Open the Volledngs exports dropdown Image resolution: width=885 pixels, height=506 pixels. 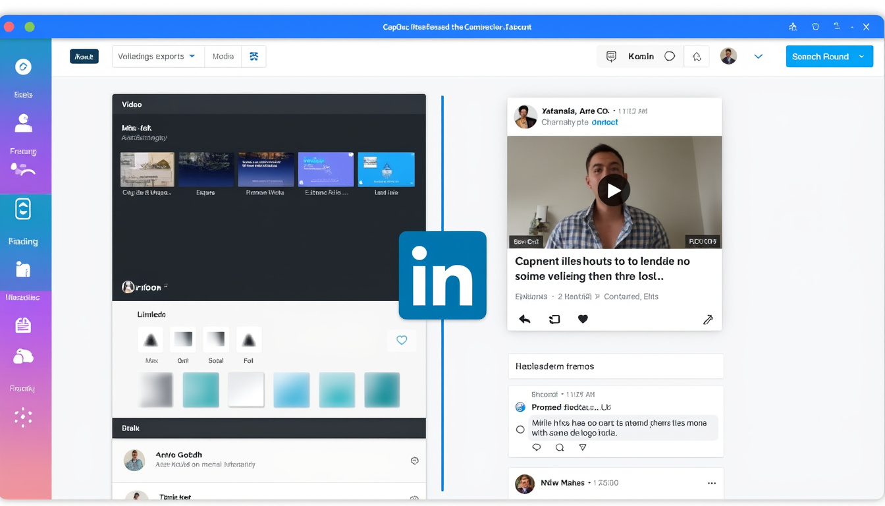[x=158, y=57]
